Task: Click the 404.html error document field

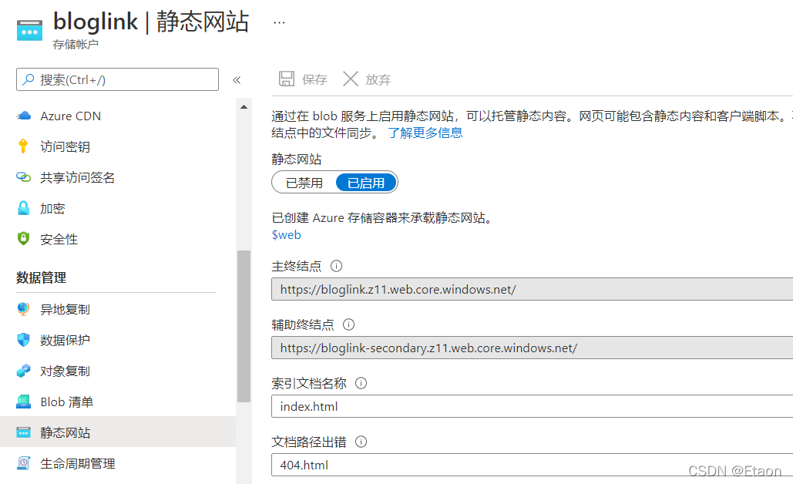Action: pos(532,465)
